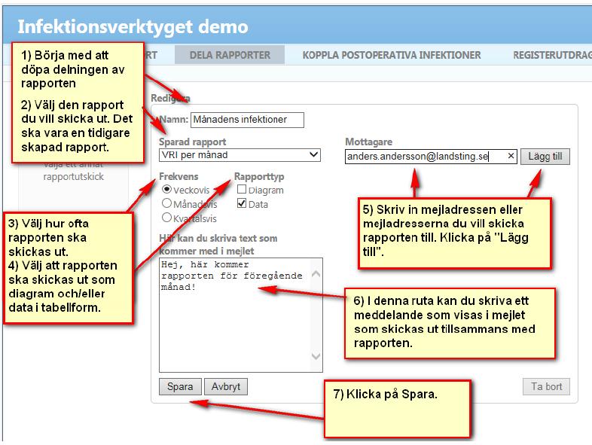592x445 pixels.
Task: Open Koppla postoperativa infektioner tab
Action: point(392,55)
